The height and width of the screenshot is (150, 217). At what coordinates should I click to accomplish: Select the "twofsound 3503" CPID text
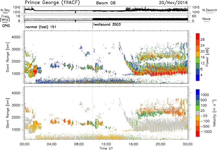tap(107, 25)
